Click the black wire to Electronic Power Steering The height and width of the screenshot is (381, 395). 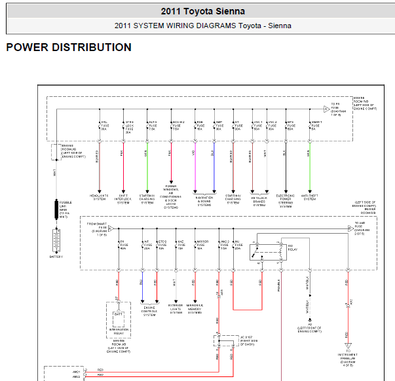pyautogui.click(x=286, y=167)
